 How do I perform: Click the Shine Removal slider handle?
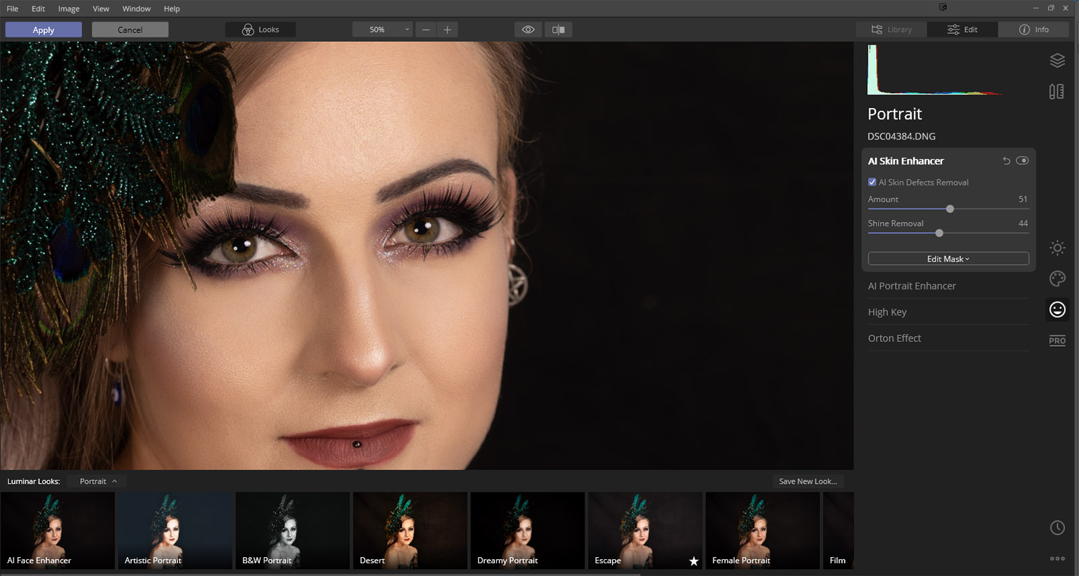click(939, 233)
